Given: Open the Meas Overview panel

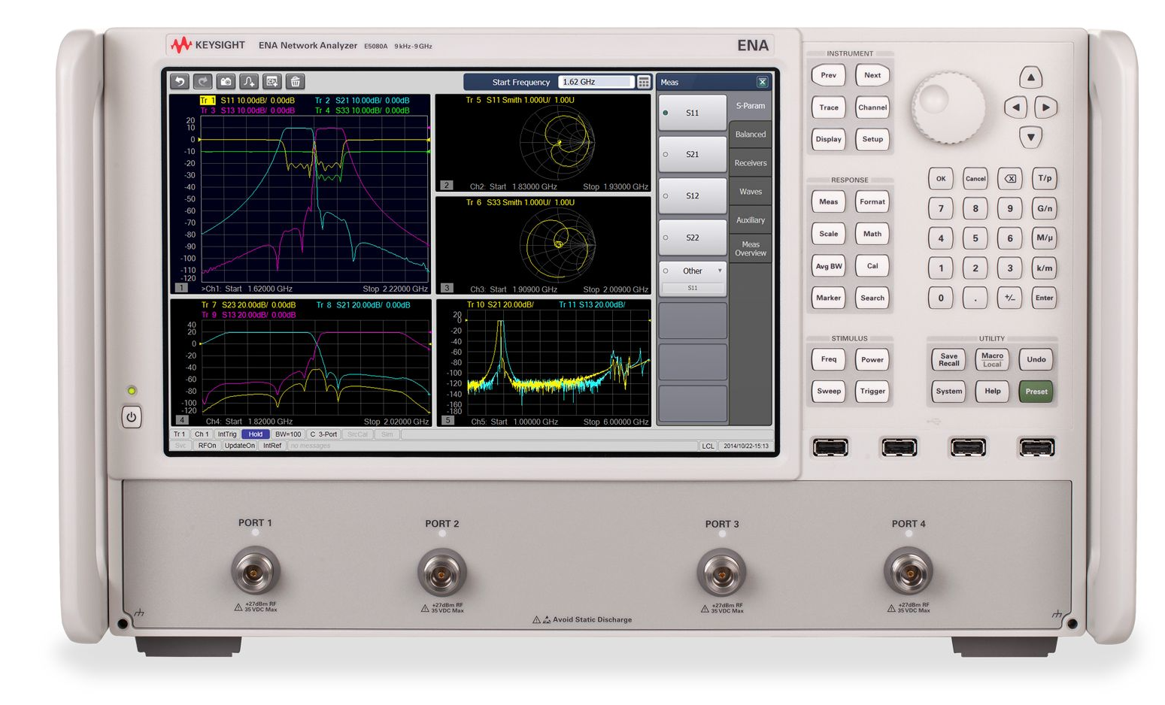Looking at the screenshot, I should pyautogui.click(x=750, y=248).
